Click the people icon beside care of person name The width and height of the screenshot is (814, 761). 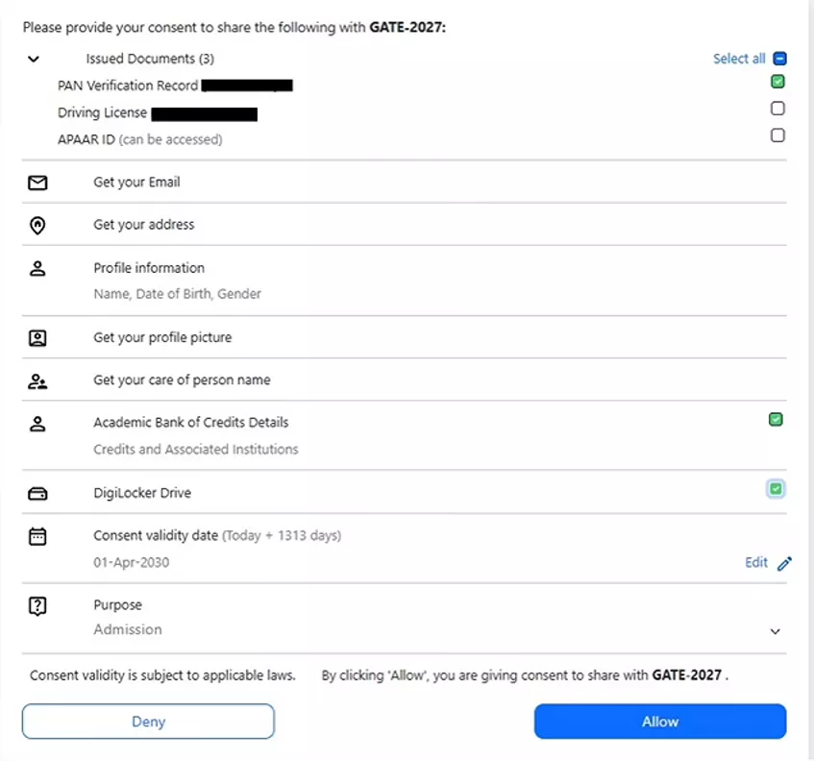37,381
